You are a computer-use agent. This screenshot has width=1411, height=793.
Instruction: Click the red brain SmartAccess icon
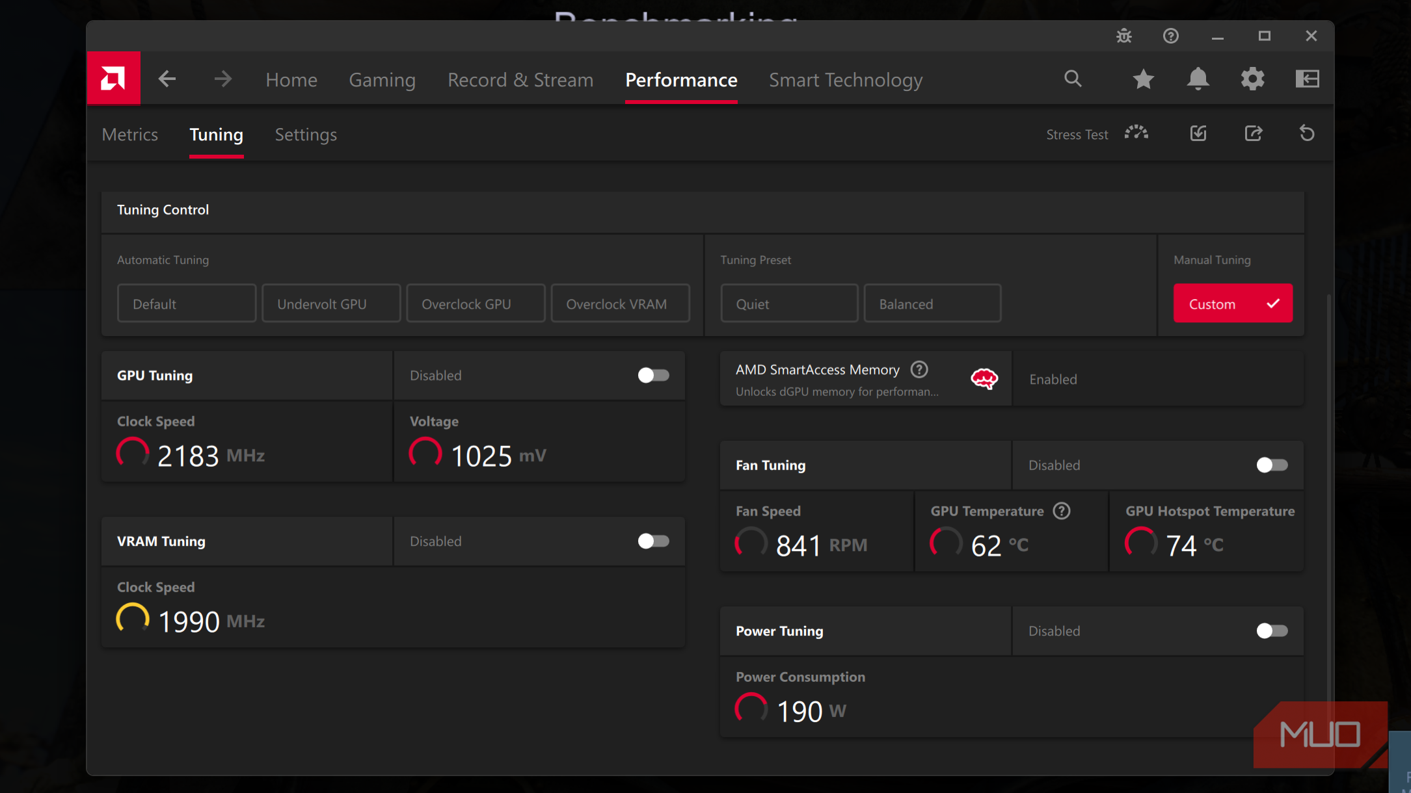tap(984, 378)
